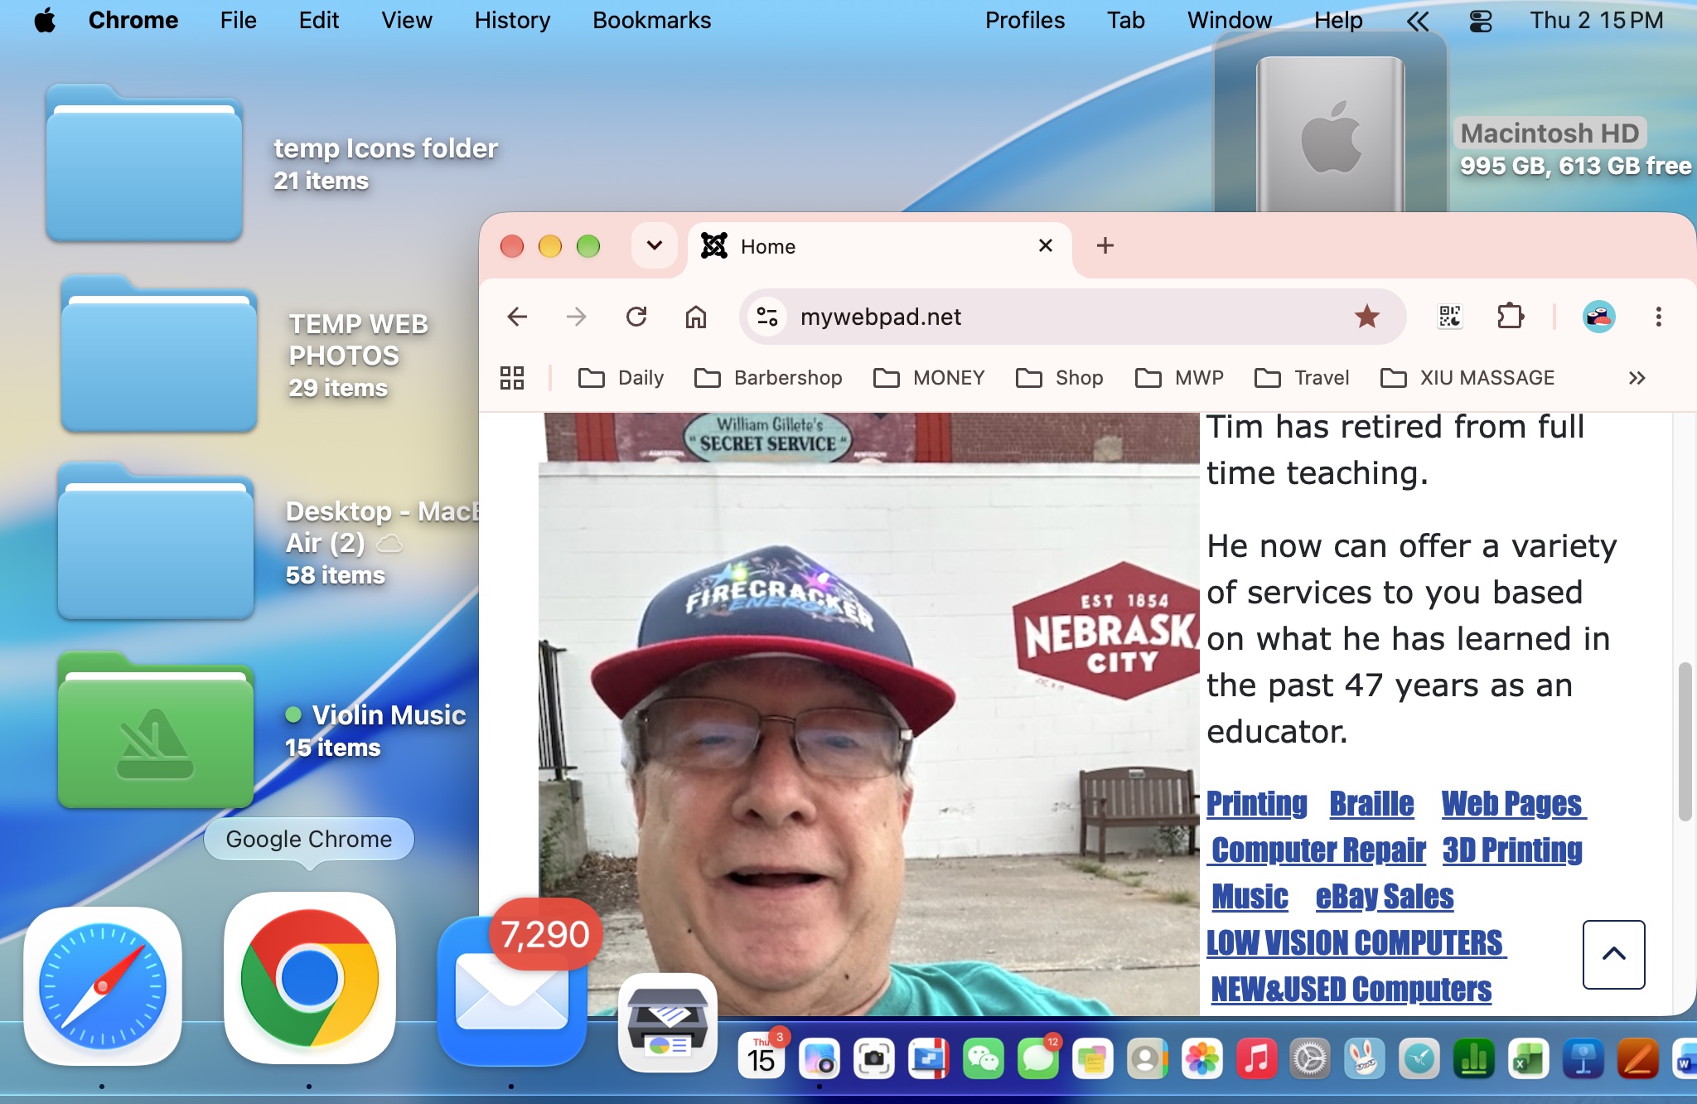Open the Profiles menu
The image size is (1697, 1104).
1025,20
